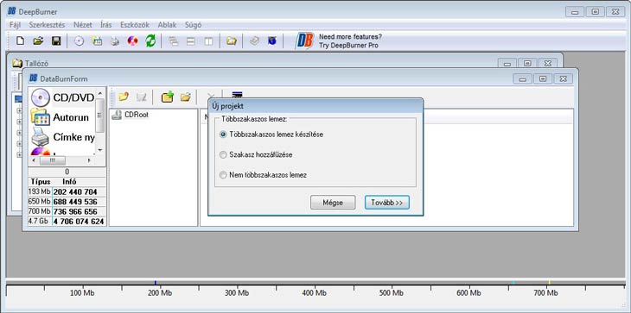631x313 pixels.
Task: Click the 4 706 074 624 size value
Action: coord(79,221)
